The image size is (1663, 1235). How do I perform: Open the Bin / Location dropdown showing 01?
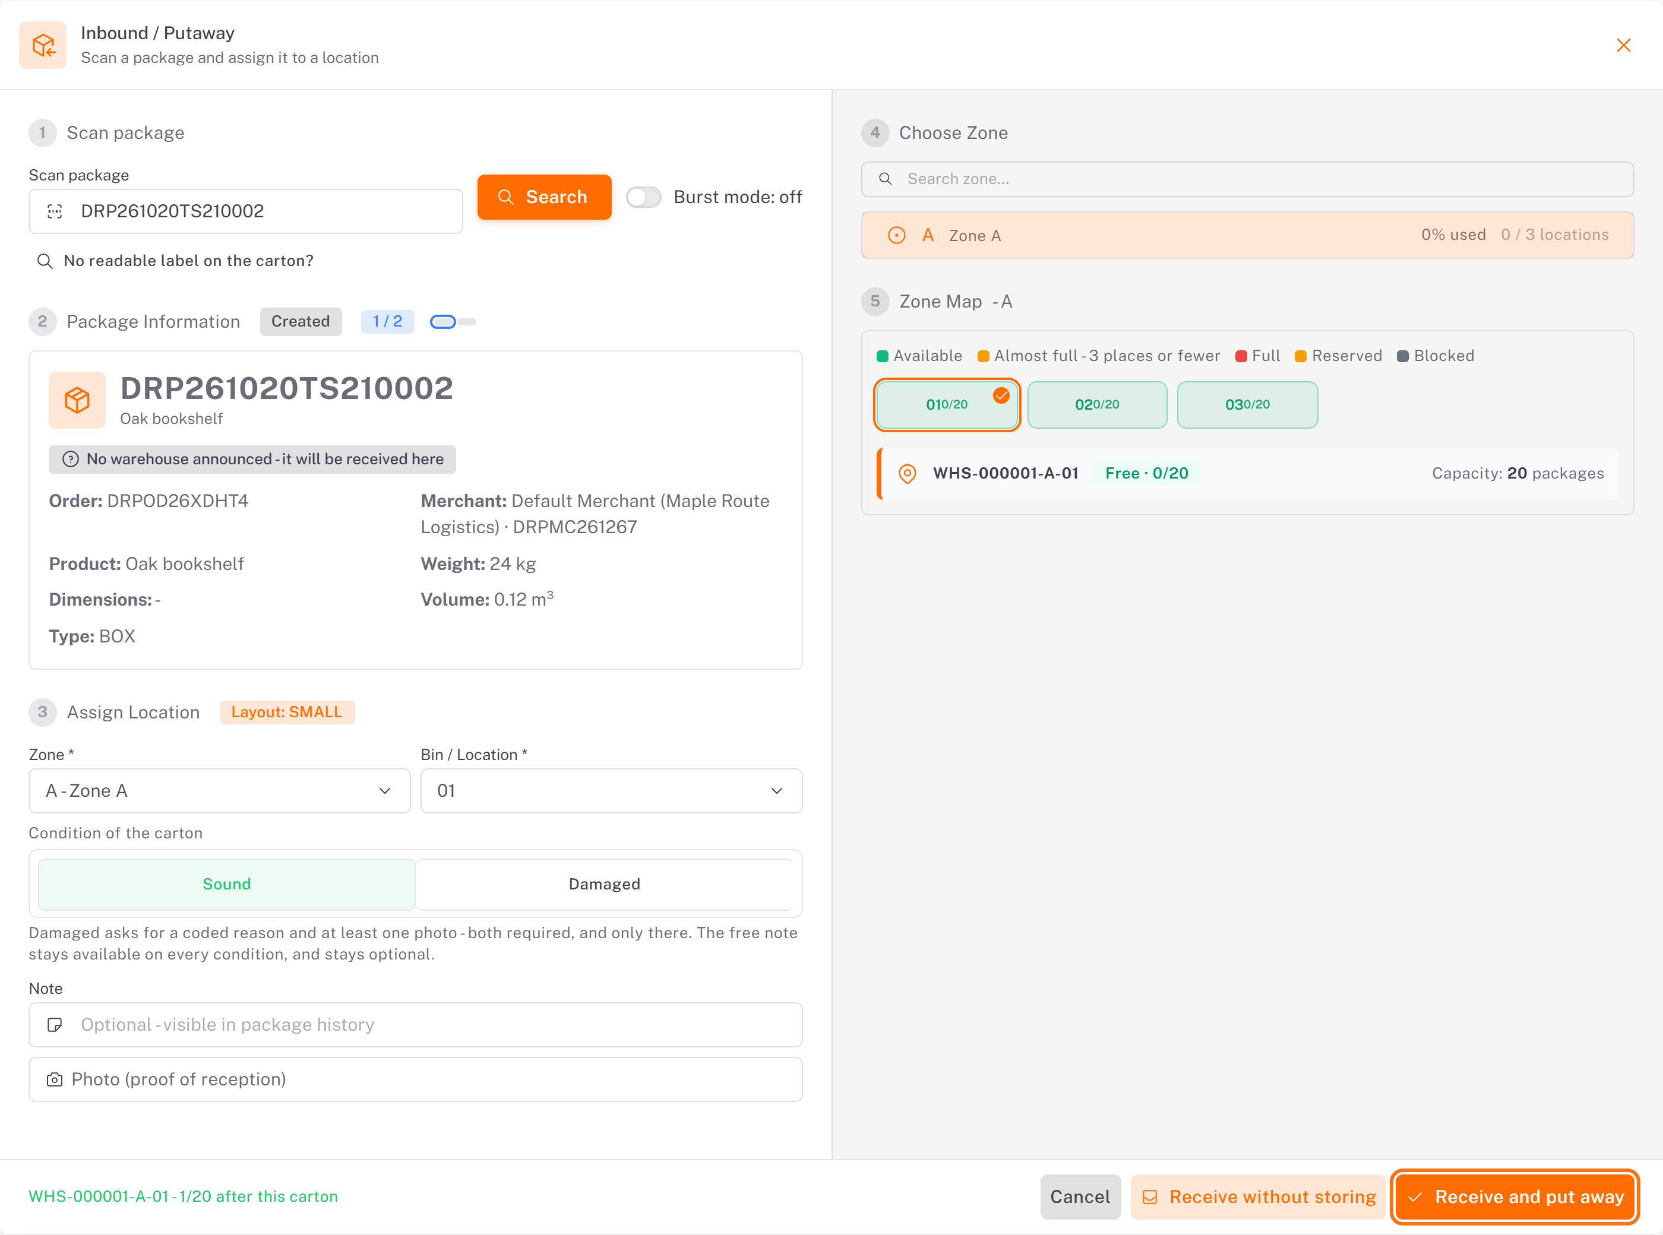pyautogui.click(x=611, y=791)
